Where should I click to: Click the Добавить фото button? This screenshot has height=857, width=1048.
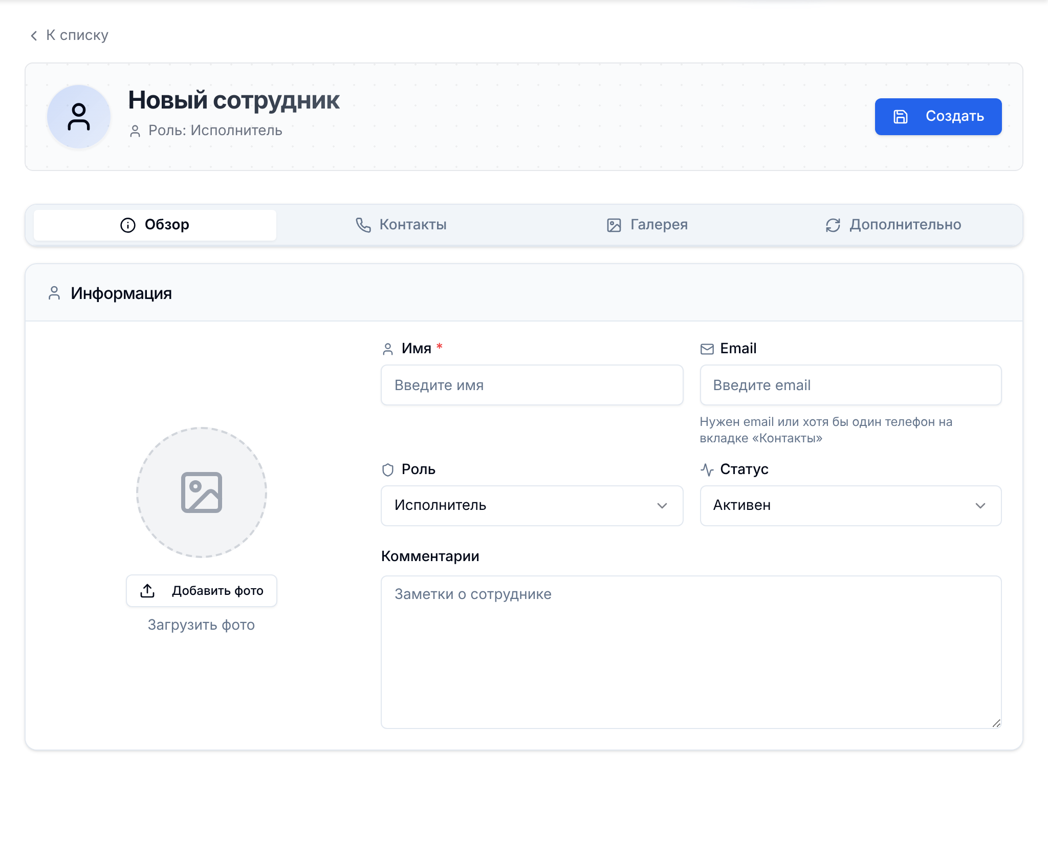coord(202,591)
